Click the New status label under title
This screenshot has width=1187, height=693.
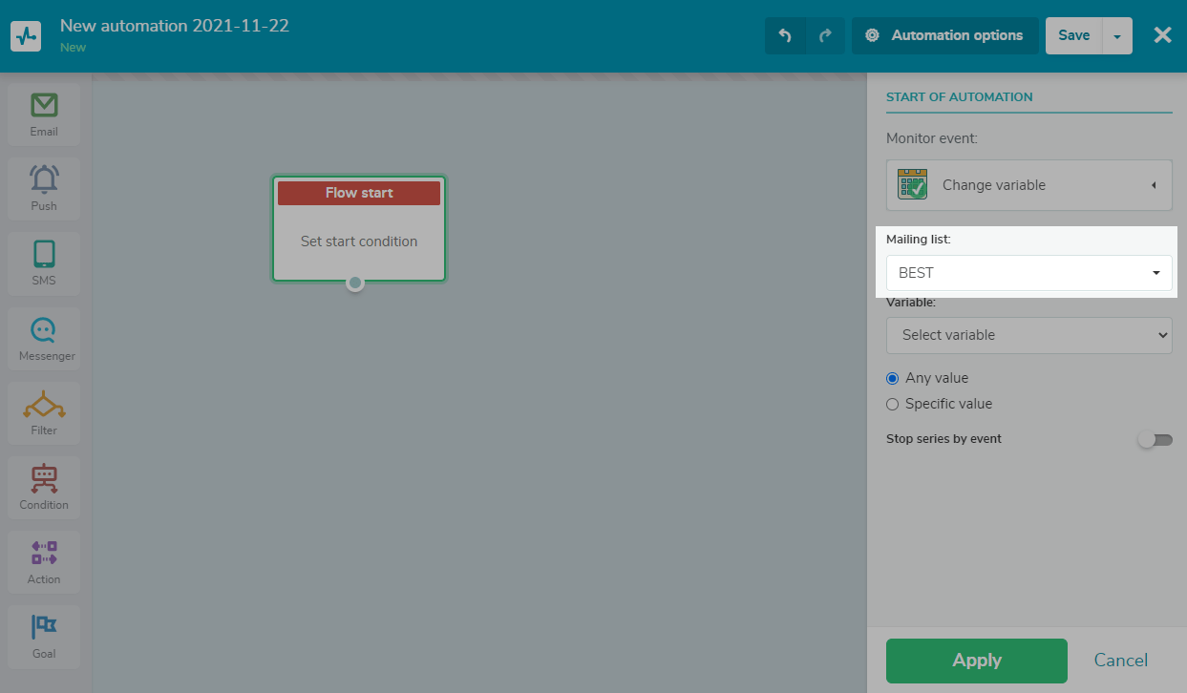coord(74,48)
